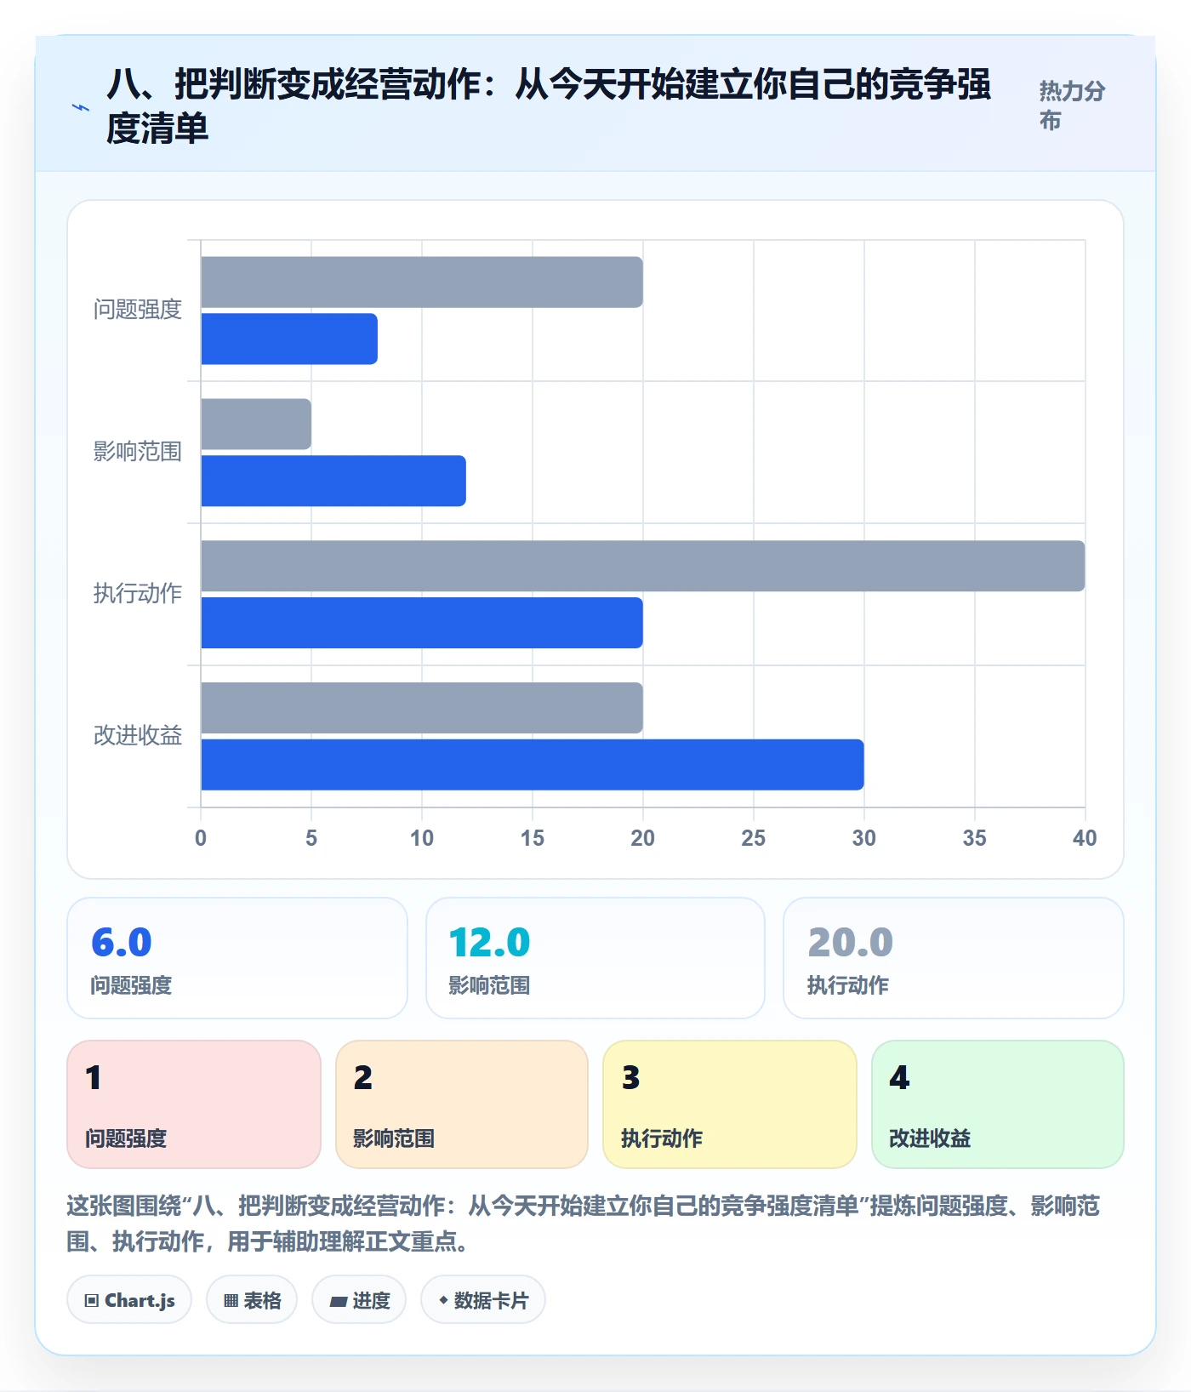Click the blue bar for 问题强度
The width and height of the screenshot is (1191, 1392).
(x=289, y=339)
